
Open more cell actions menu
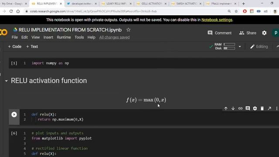277,109
